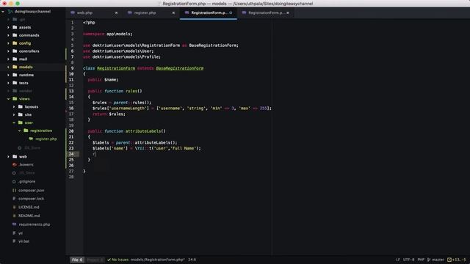This screenshot has width=470, height=264.
Task: Expand the models folder arrow
Action: tap(8, 67)
